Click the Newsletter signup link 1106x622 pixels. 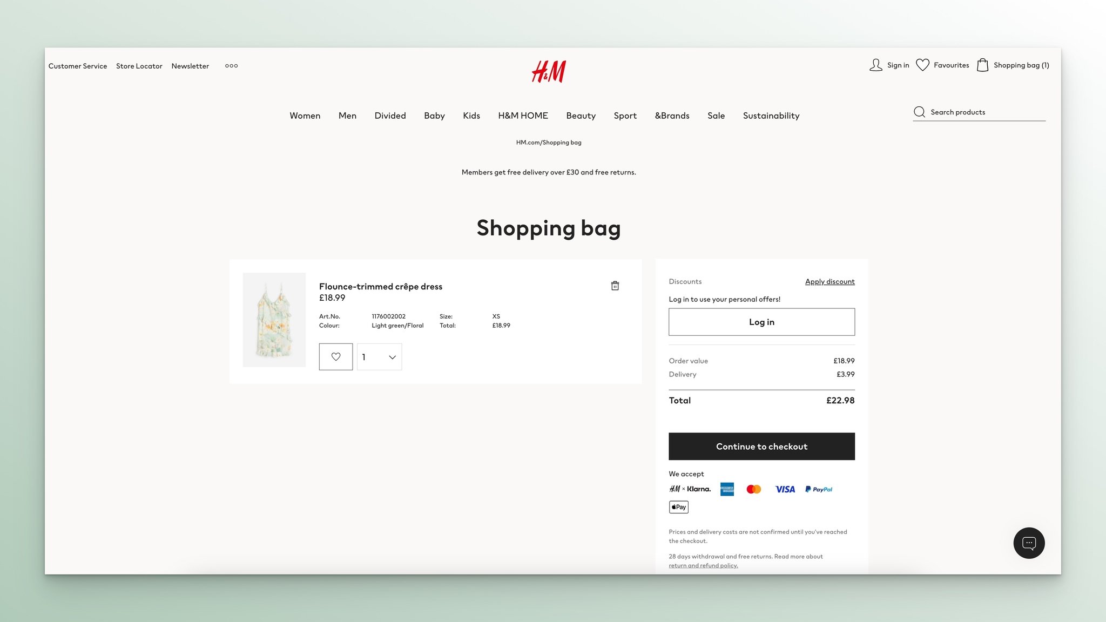click(x=190, y=66)
